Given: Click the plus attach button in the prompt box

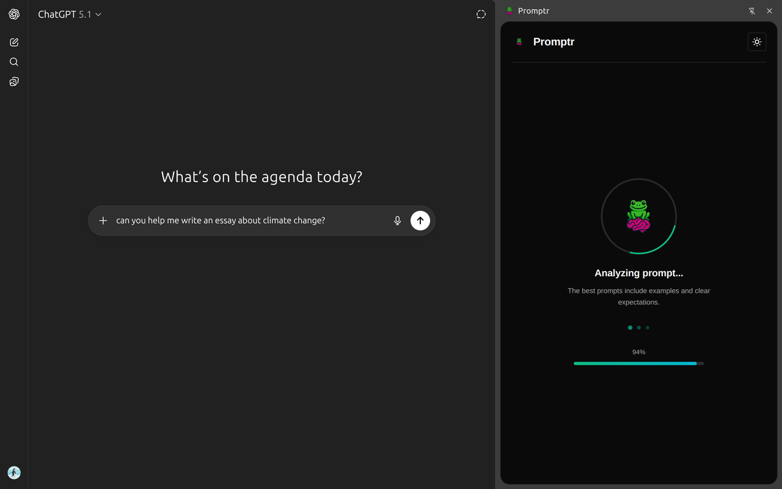Looking at the screenshot, I should tap(103, 221).
